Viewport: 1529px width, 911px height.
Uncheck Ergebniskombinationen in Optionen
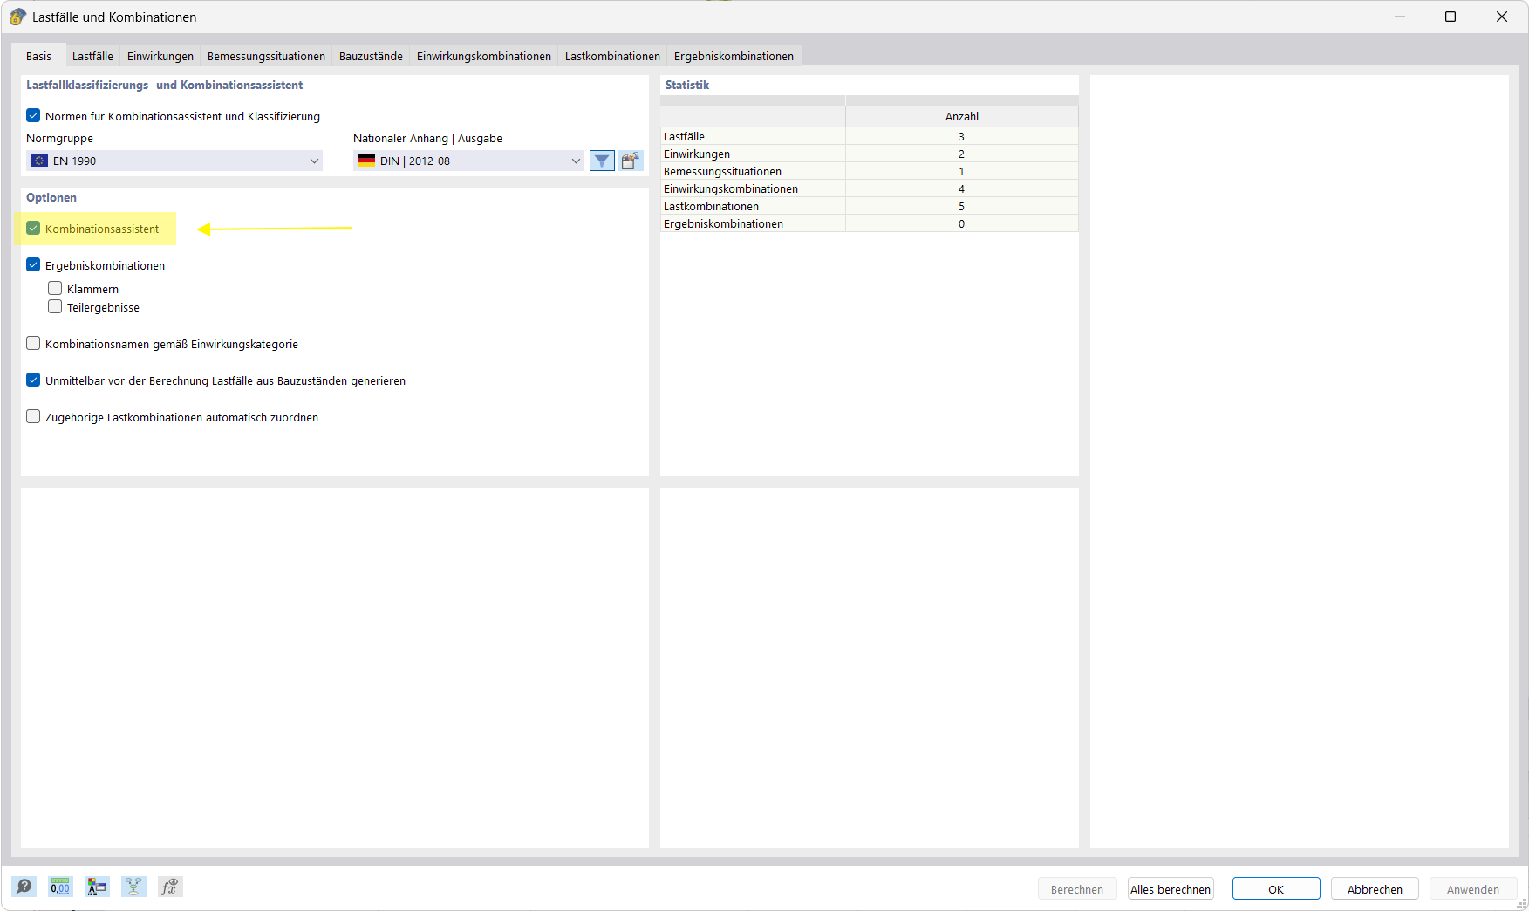coord(33,264)
